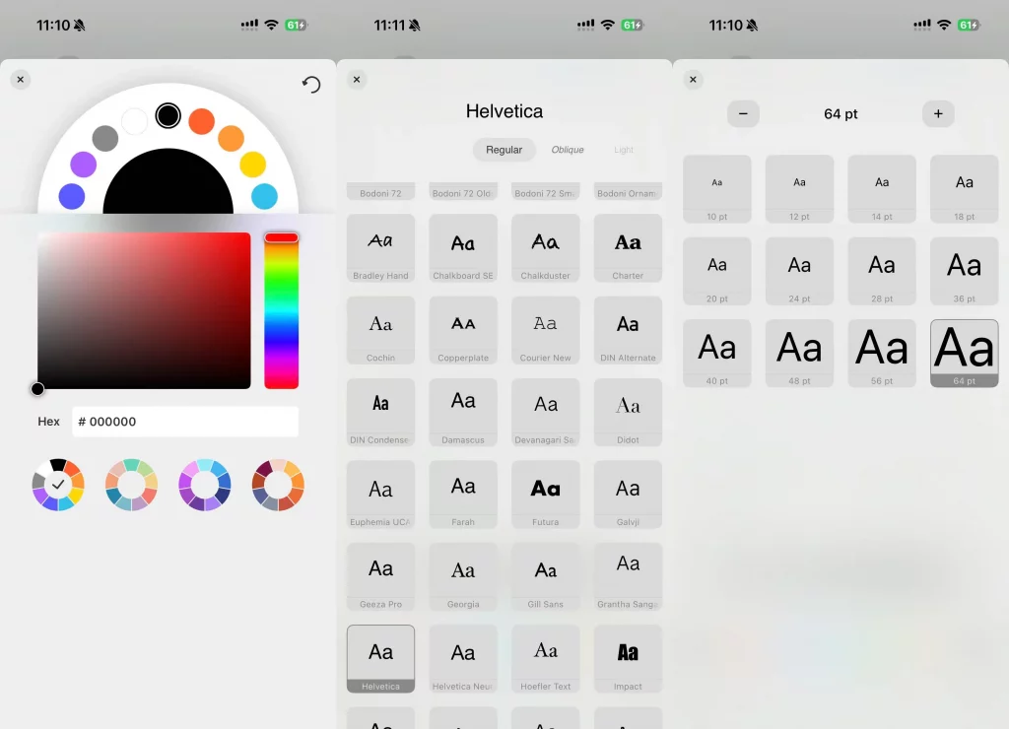This screenshot has width=1009, height=729.
Task: Select the Didot font tile
Action: [x=628, y=413]
